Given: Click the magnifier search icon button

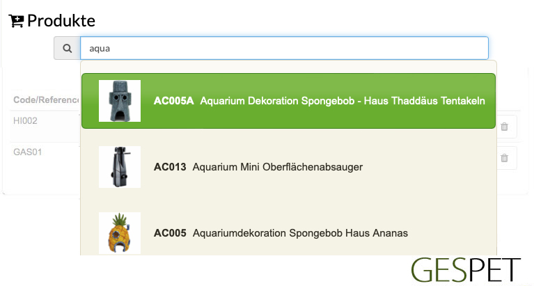Looking at the screenshot, I should point(67,48).
